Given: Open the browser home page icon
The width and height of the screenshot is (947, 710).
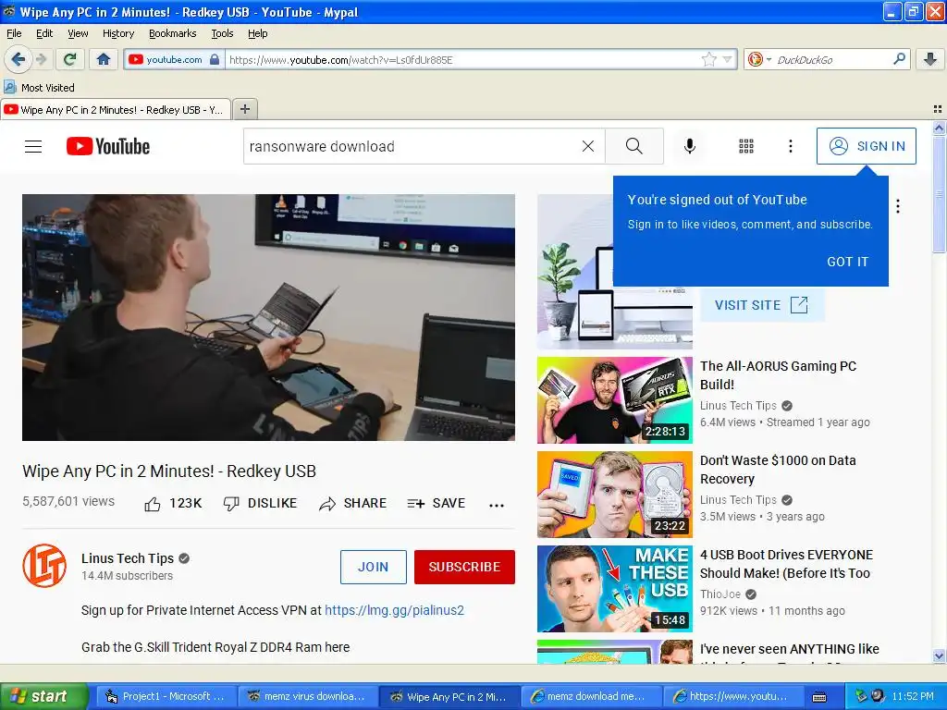Looking at the screenshot, I should (x=104, y=59).
